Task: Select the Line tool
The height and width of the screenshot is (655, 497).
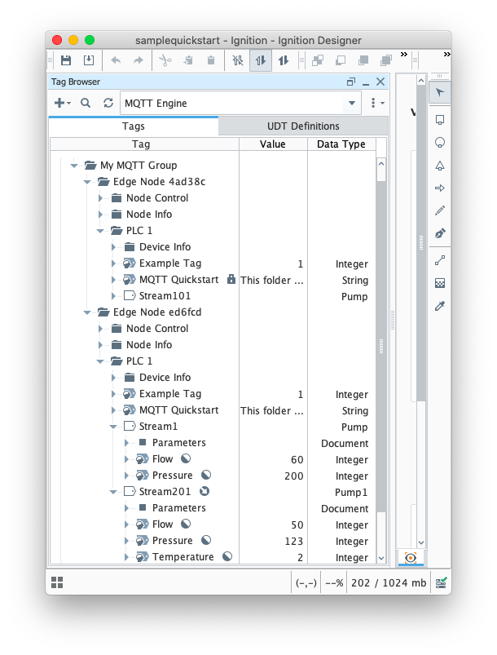Action: pos(440,260)
